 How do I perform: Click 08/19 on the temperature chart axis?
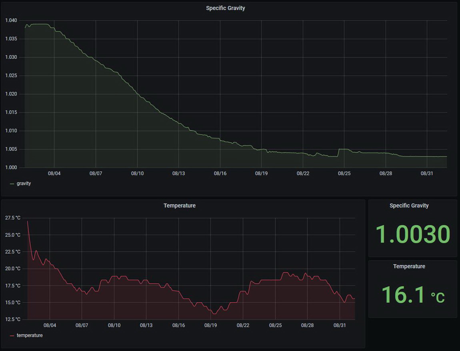tap(211, 325)
